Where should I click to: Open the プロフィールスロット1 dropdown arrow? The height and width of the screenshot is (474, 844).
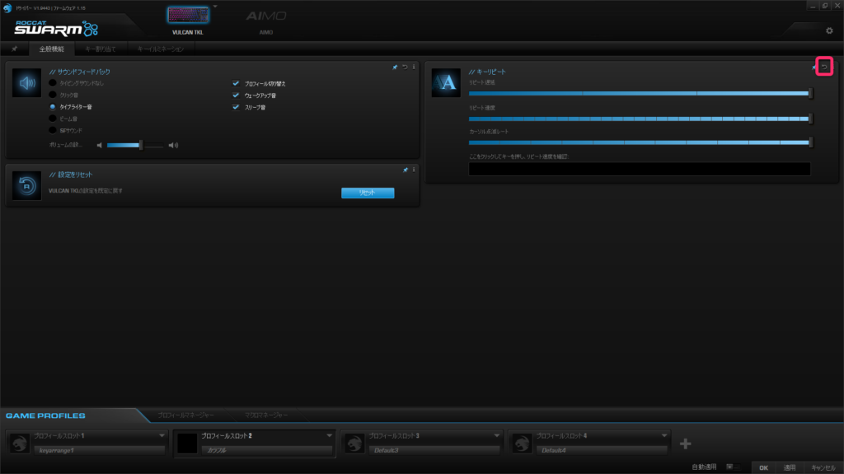click(162, 436)
